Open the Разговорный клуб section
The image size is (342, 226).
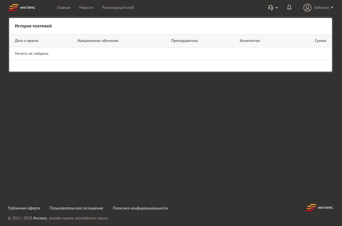[118, 7]
